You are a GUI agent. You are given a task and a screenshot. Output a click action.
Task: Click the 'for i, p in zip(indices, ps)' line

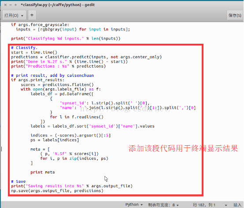74,159
